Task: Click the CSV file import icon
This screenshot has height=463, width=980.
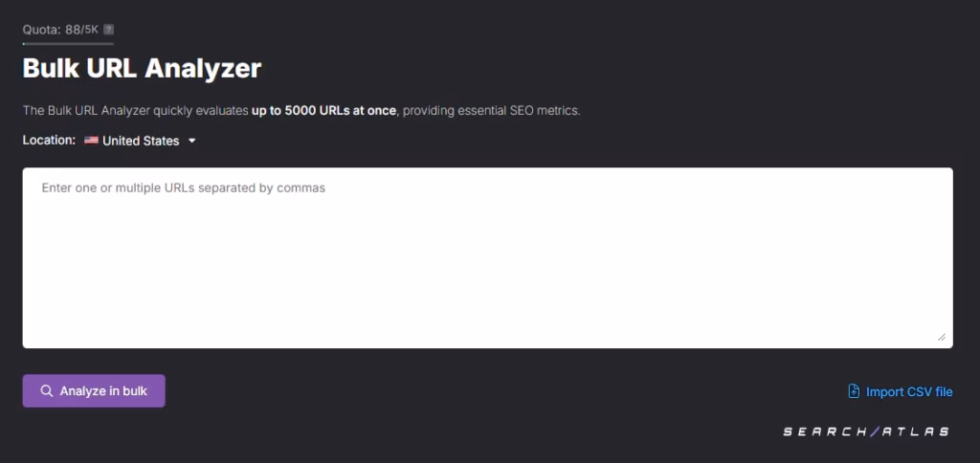Action: [x=854, y=391]
